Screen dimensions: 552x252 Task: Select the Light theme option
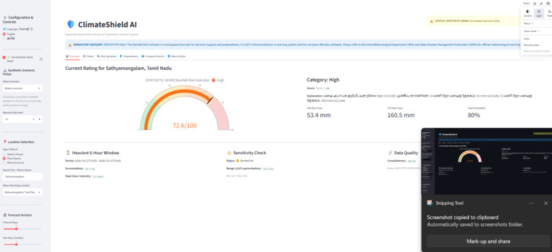[538, 14]
